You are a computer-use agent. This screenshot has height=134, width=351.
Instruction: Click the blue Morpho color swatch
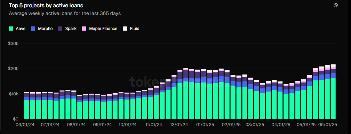point(33,29)
